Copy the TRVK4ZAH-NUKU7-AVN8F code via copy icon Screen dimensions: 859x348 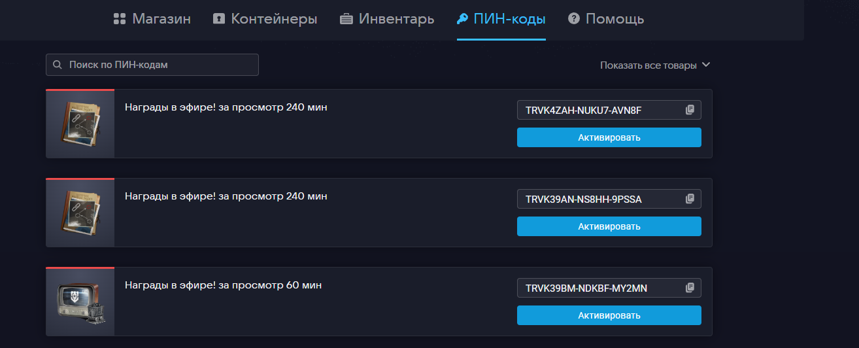690,110
